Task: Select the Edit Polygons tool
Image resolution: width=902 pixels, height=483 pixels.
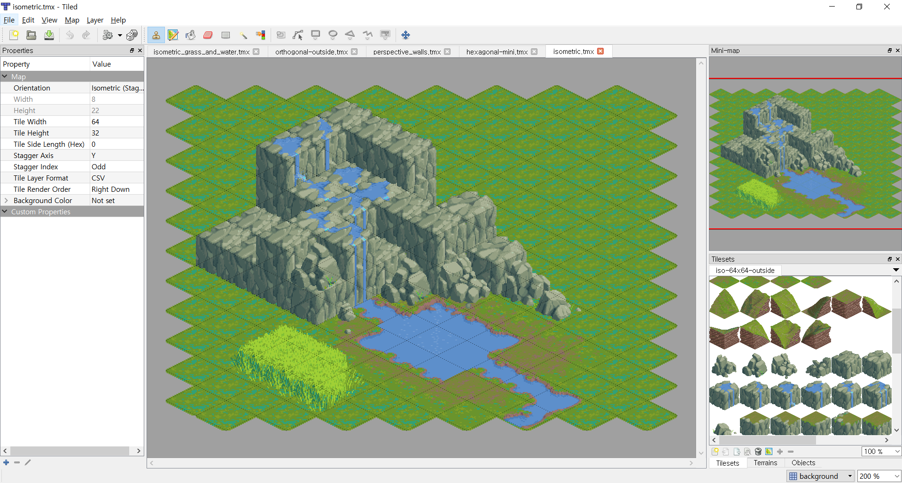Action: tap(298, 35)
